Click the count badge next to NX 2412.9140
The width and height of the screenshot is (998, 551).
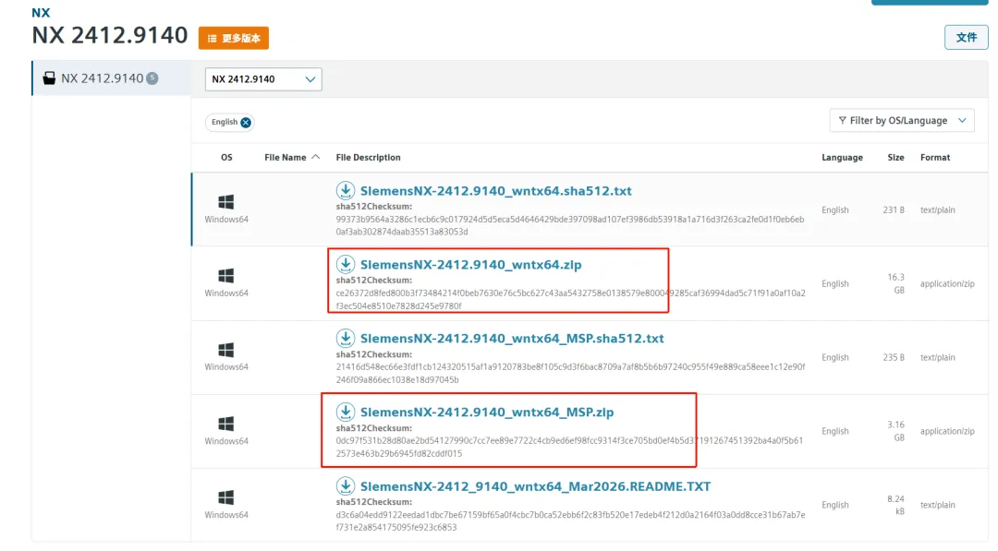click(x=152, y=78)
